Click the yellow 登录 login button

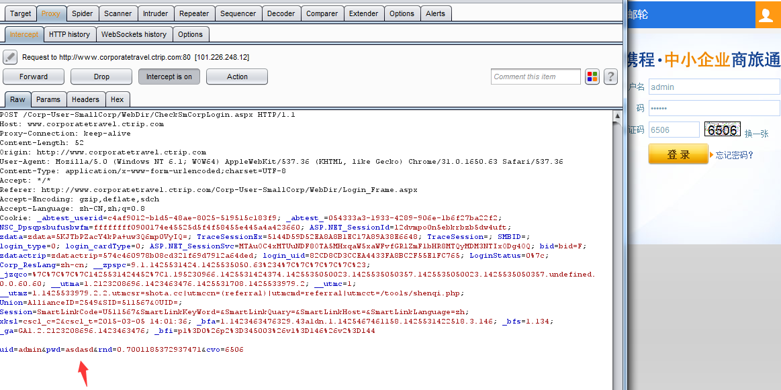[x=678, y=154]
